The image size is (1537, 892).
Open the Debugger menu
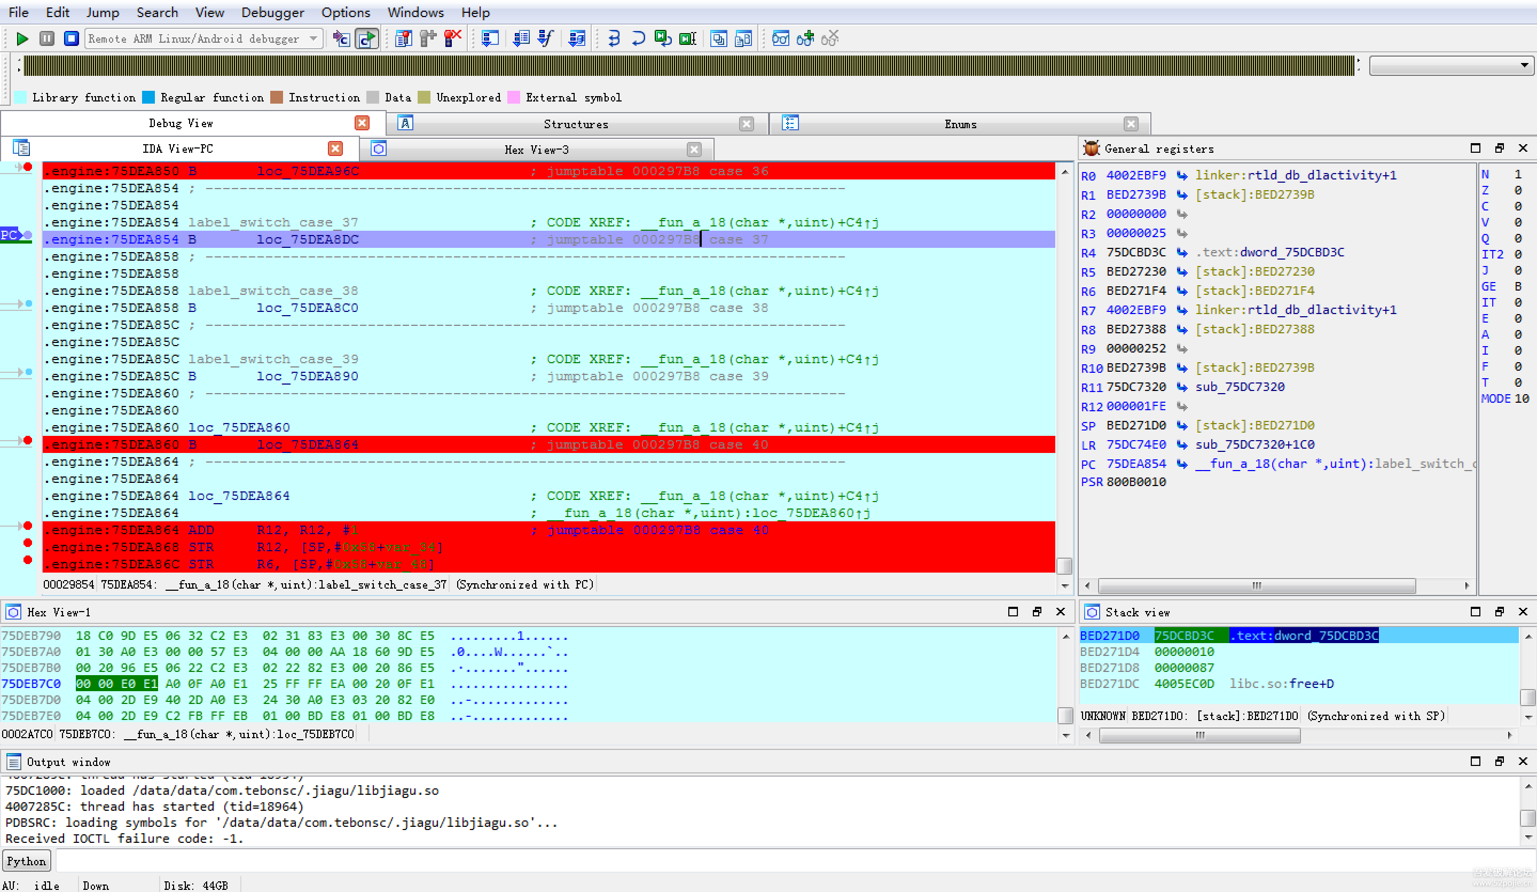pyautogui.click(x=272, y=12)
